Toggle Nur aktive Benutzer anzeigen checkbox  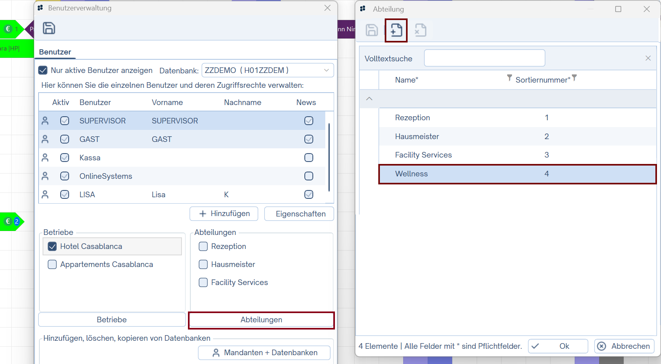43,71
